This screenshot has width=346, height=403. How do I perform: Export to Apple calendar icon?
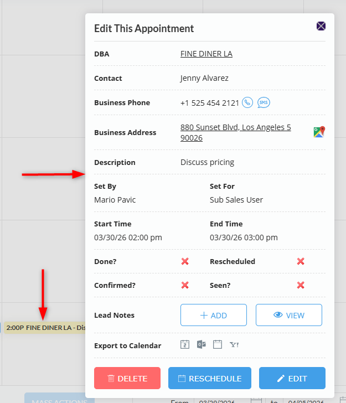click(218, 344)
